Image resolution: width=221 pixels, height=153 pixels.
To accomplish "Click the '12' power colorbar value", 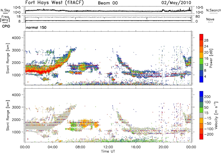I will click(x=206, y=65).
